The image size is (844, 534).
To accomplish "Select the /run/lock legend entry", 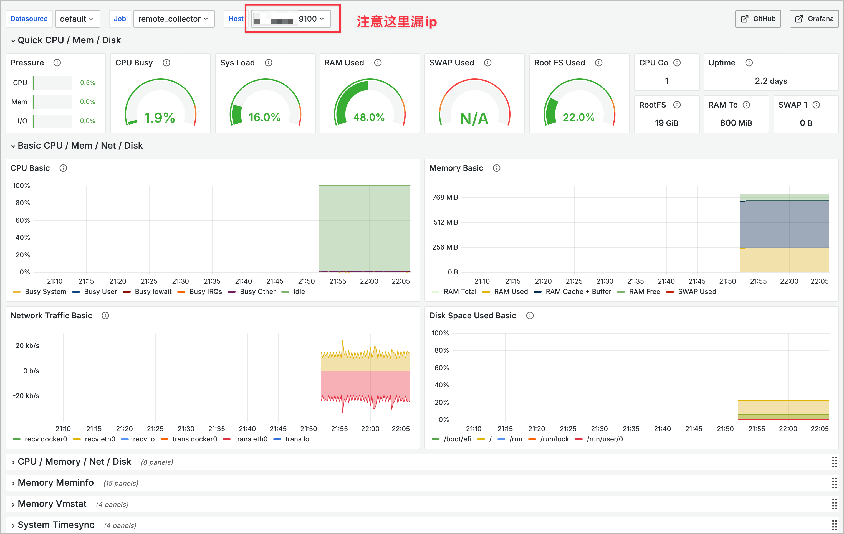I will coord(555,439).
